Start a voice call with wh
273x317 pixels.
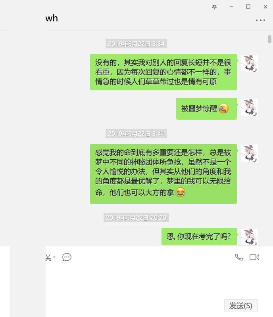tap(239, 257)
